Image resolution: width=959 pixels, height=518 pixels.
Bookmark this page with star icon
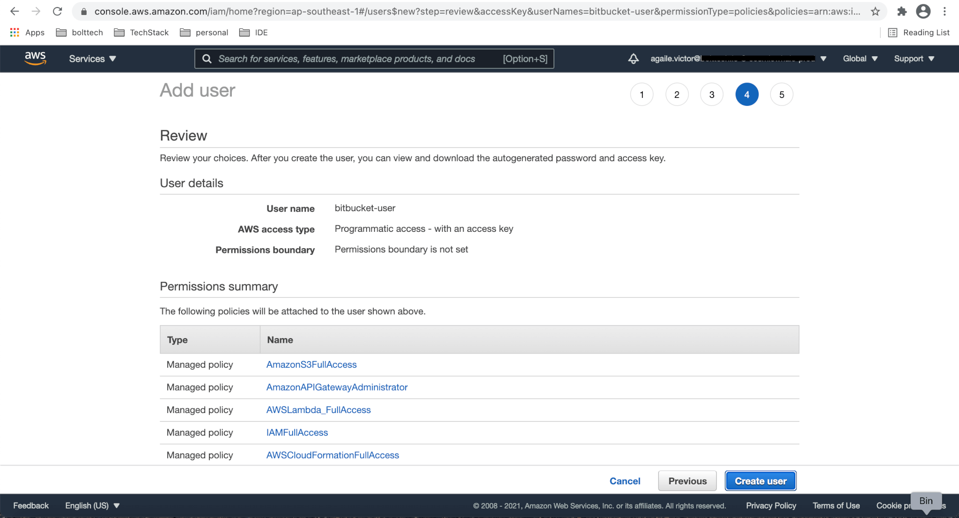(x=875, y=11)
